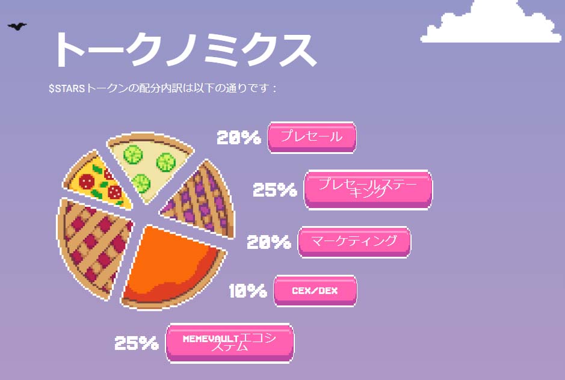Click the 25% label beside プレセールステーキング

pyautogui.click(x=275, y=190)
